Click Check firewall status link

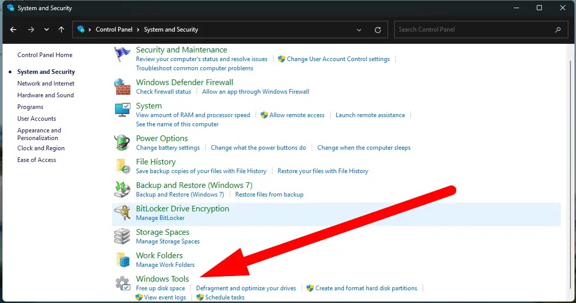(163, 92)
